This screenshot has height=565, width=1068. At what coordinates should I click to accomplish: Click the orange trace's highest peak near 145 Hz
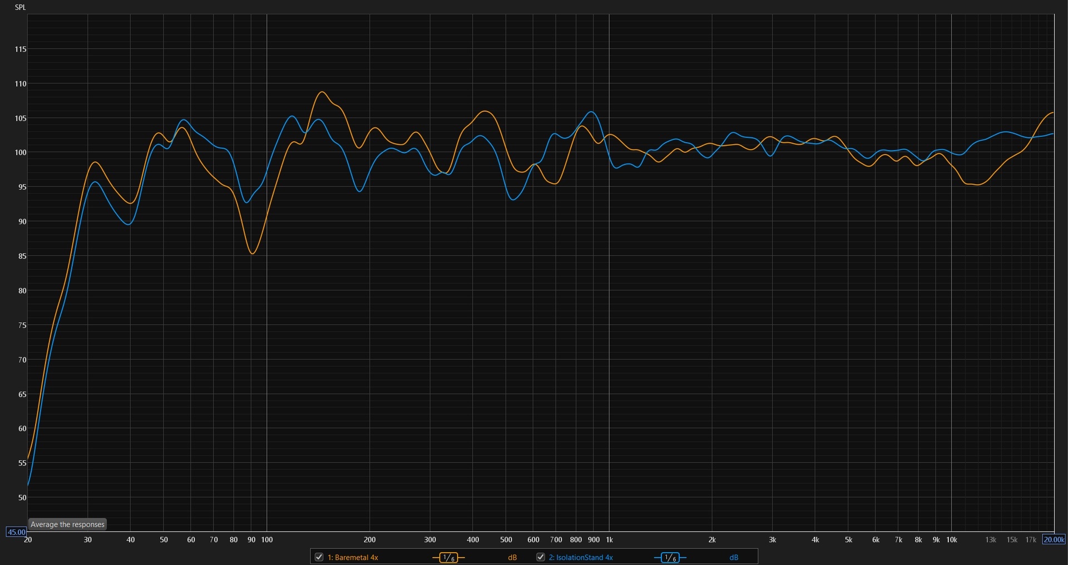coord(322,92)
